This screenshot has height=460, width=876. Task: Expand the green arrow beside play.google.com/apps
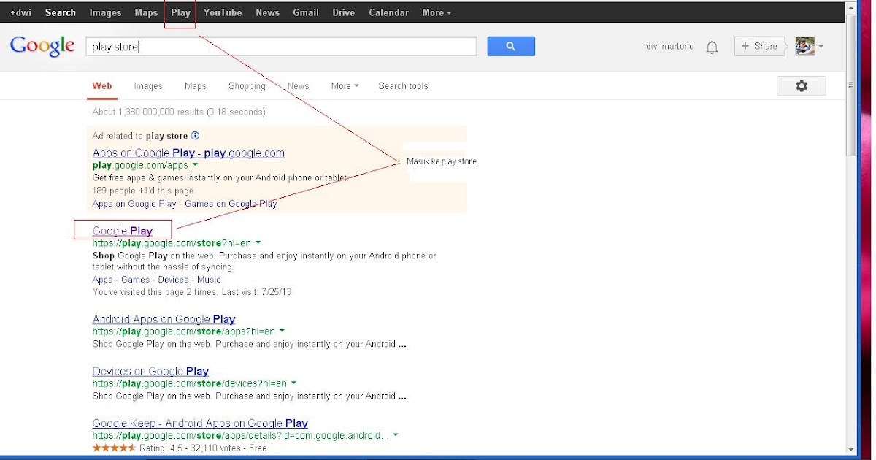[x=195, y=166]
